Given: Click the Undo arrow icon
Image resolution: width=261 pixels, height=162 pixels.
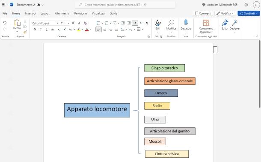Looking at the screenshot, I should [5, 23].
